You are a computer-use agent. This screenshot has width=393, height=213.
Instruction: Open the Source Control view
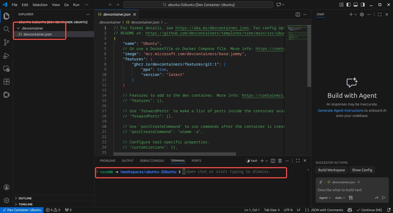6,42
